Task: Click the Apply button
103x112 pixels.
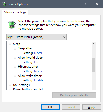Action: coord(92,107)
